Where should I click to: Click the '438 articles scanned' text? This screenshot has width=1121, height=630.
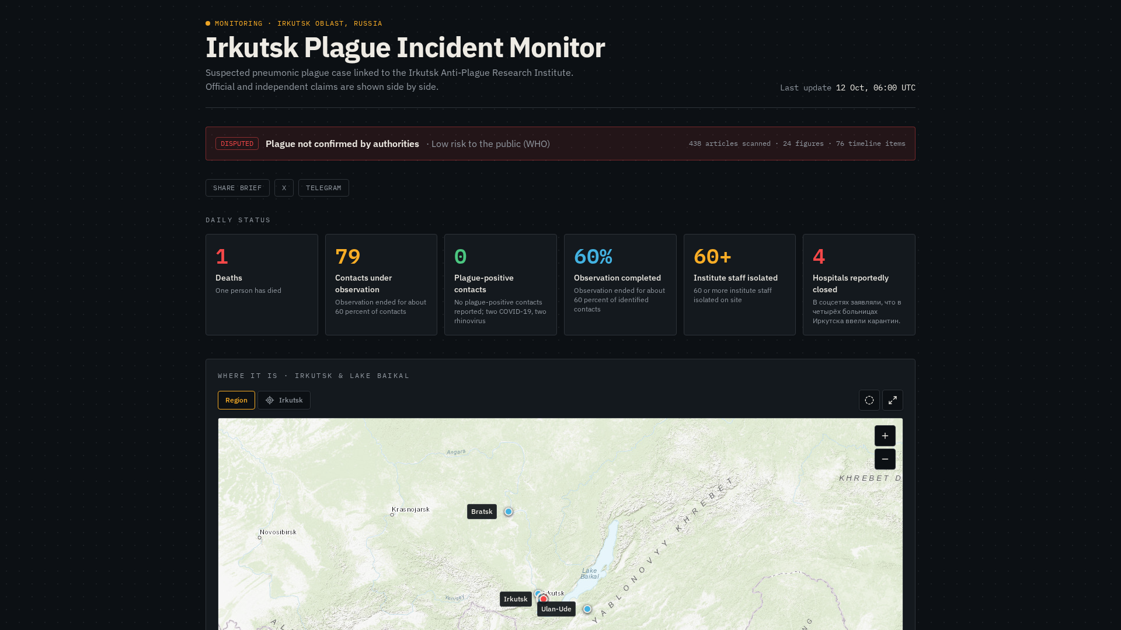pos(729,143)
